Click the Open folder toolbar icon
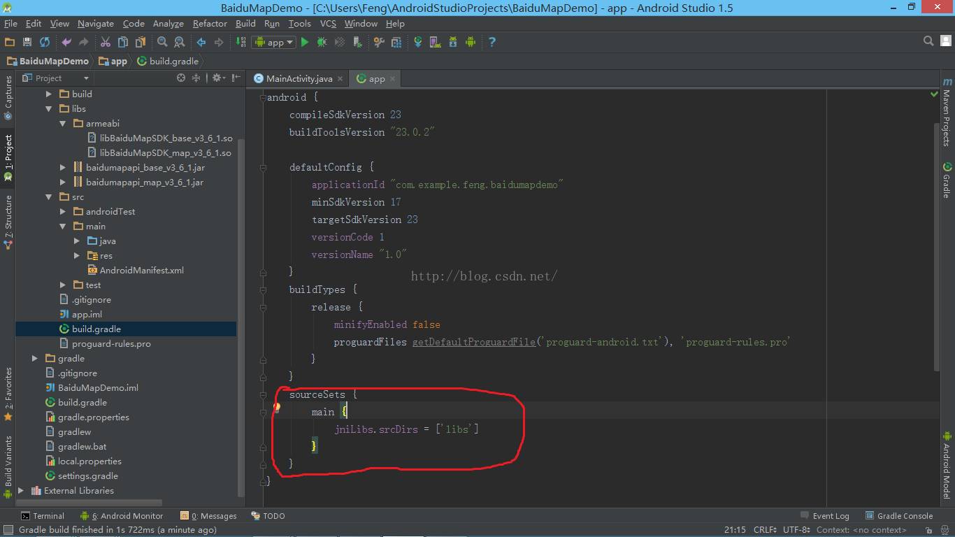The width and height of the screenshot is (955, 537). (x=10, y=42)
